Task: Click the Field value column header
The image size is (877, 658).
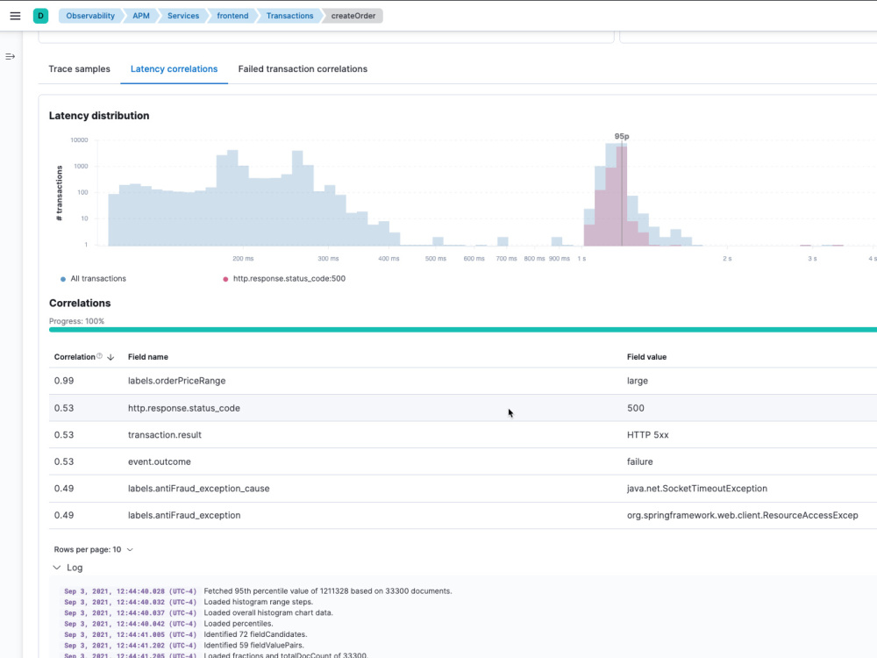Action: point(646,357)
